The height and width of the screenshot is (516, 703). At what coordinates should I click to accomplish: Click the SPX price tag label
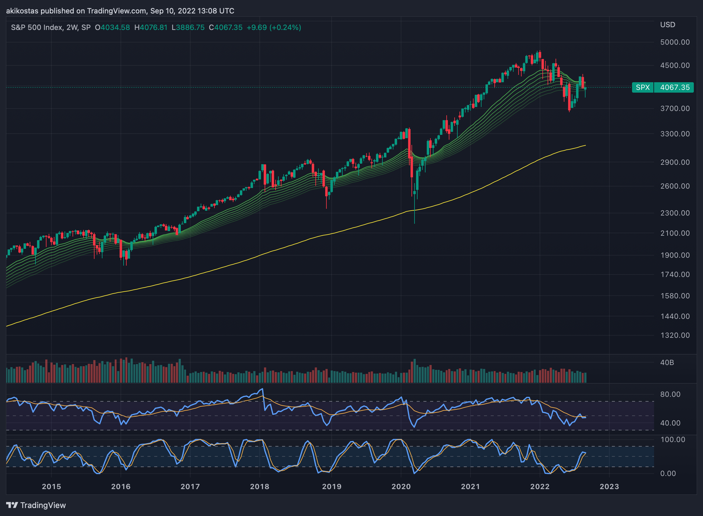click(x=643, y=87)
